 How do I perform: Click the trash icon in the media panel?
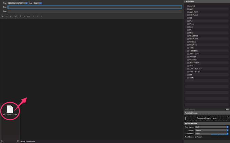point(18,141)
